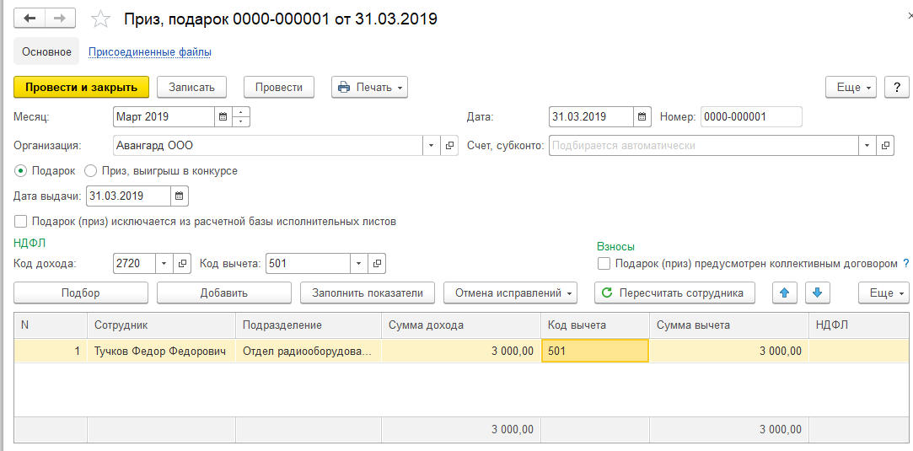The width and height of the screenshot is (913, 451).
Task: Click the forward navigation arrow
Action: coord(60,19)
